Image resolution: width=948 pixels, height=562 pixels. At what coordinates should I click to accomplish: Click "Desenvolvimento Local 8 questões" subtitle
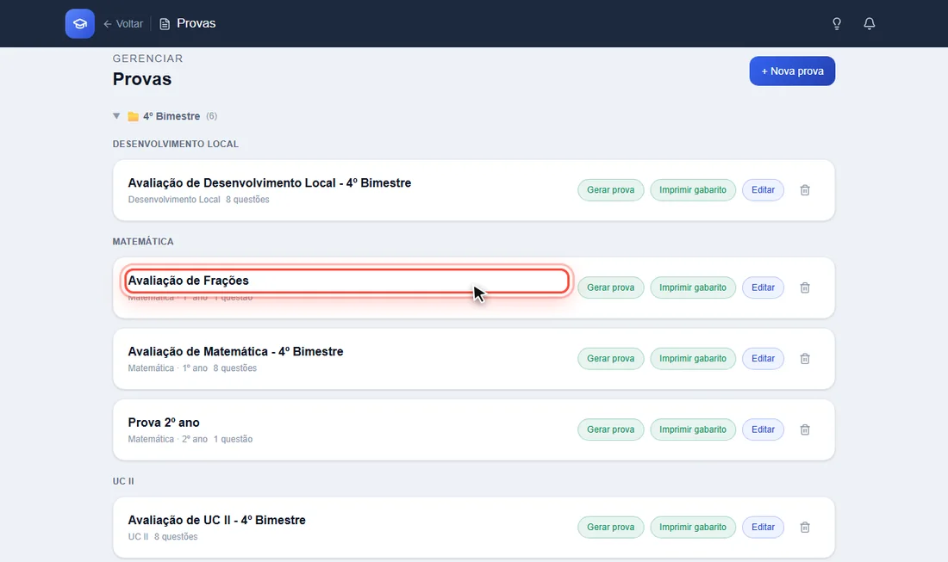pos(199,200)
